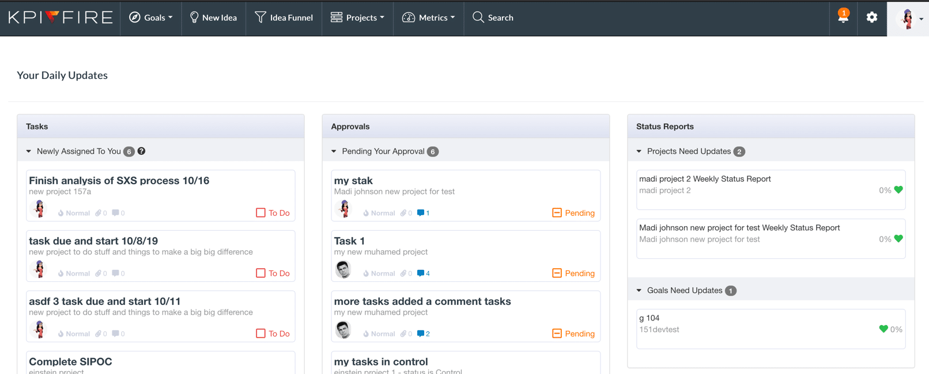Check To Do box for asdf 3 task
Viewport: 929px width, 374px height.
(260, 334)
